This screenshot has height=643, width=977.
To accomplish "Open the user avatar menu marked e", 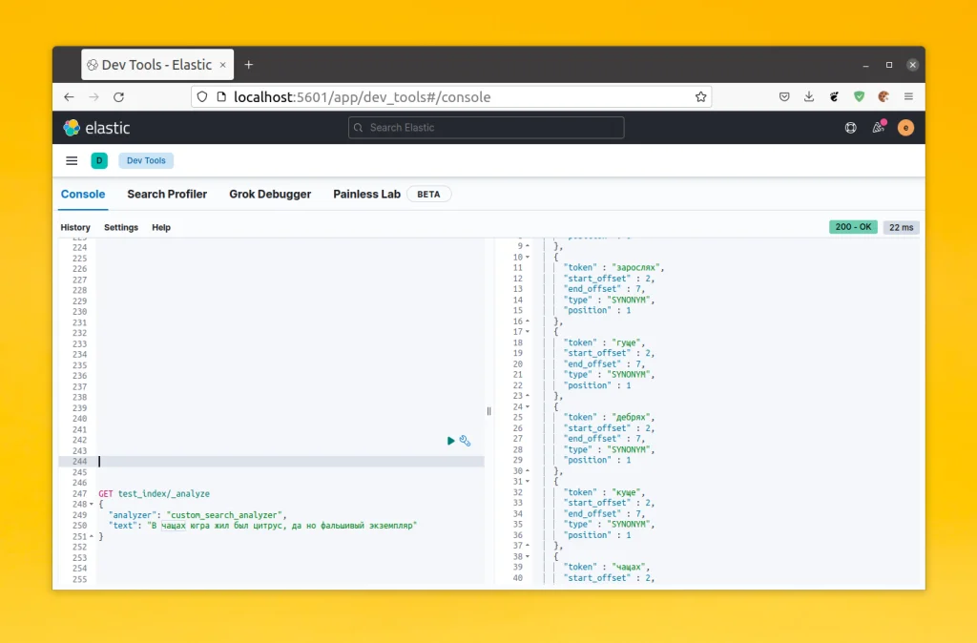I will coord(904,127).
